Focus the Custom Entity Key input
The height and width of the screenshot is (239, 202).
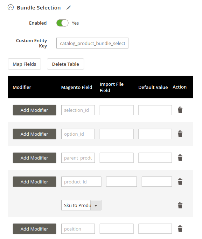[92, 43]
